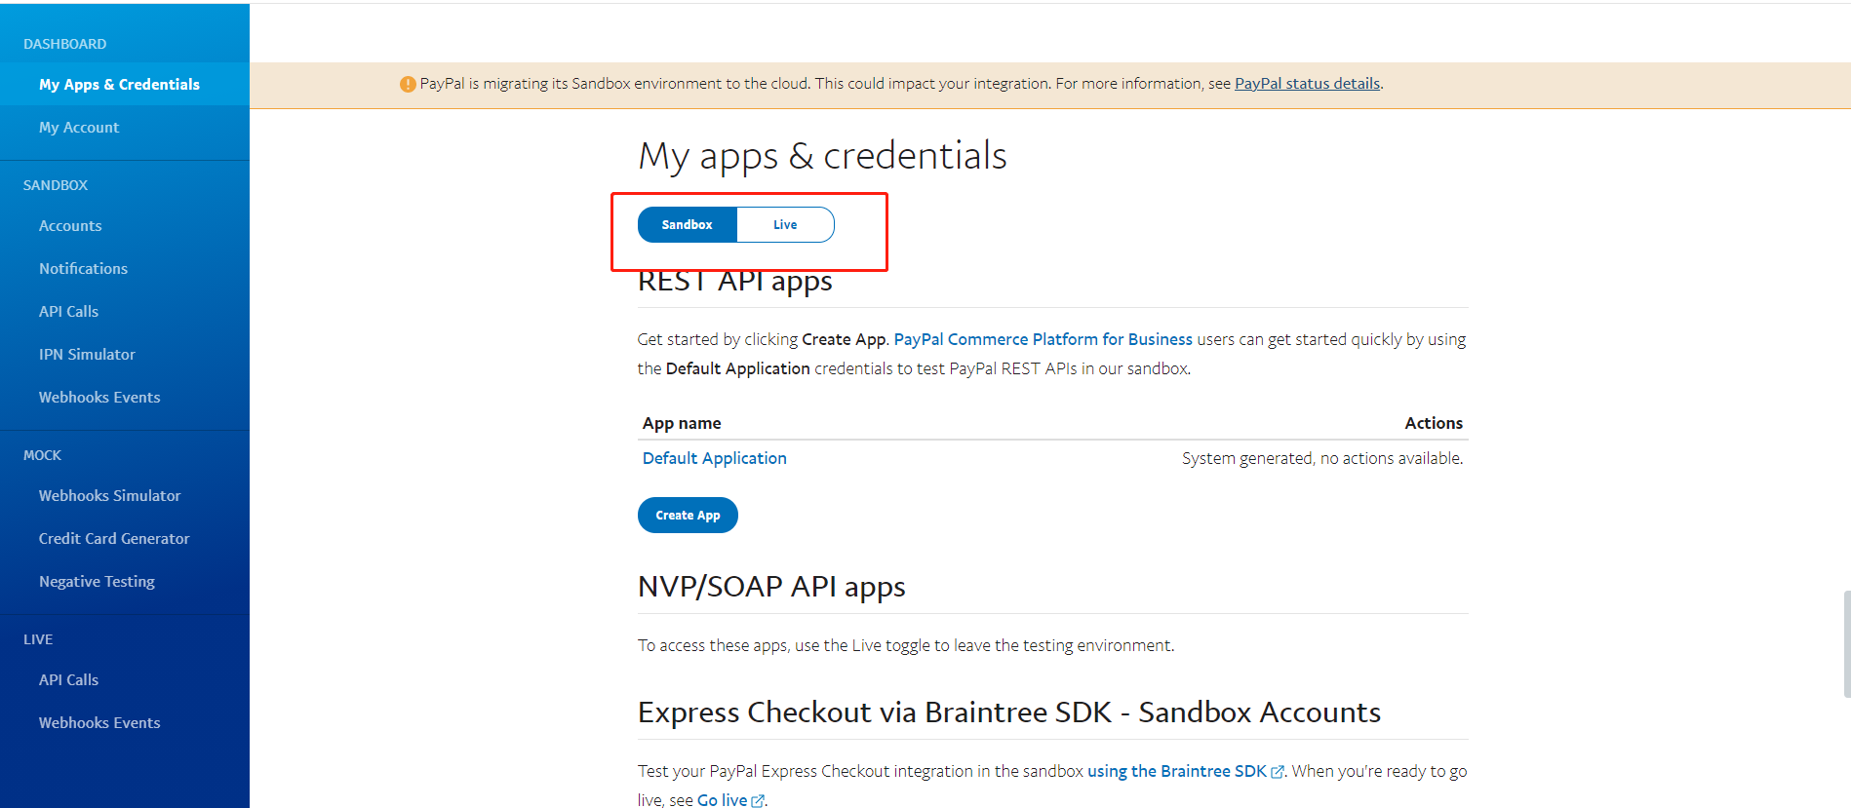Open Webhooks Events under Live section

(125, 722)
